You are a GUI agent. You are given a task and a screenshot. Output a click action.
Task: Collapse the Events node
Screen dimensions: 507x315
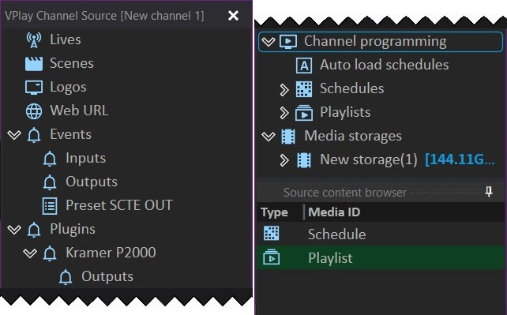coord(14,135)
